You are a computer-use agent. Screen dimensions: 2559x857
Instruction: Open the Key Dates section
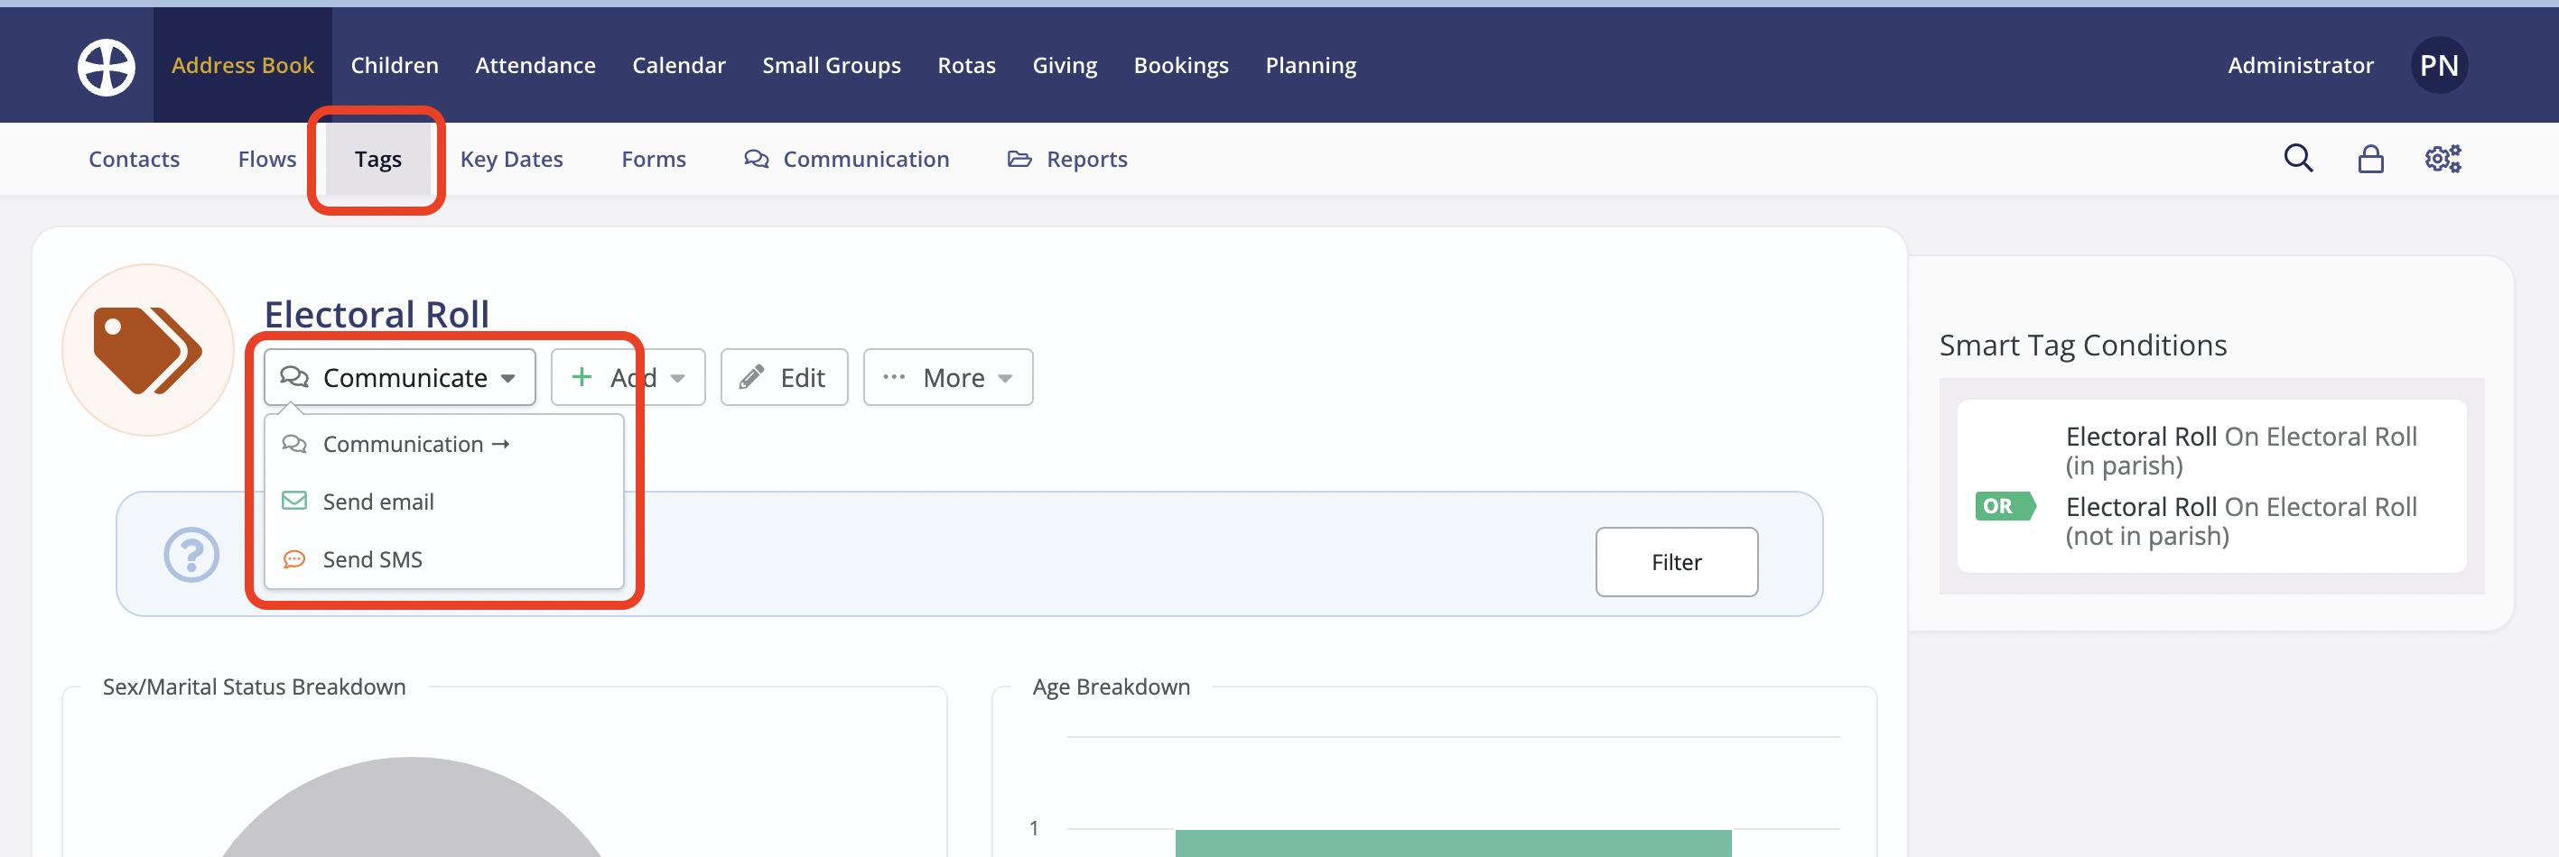click(512, 160)
